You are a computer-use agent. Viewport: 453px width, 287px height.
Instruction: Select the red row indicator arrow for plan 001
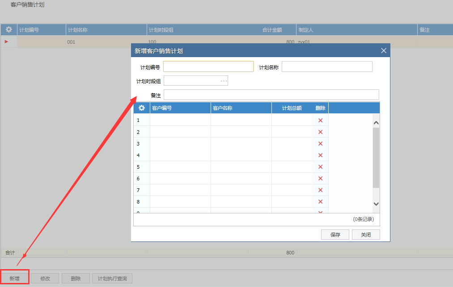6,42
